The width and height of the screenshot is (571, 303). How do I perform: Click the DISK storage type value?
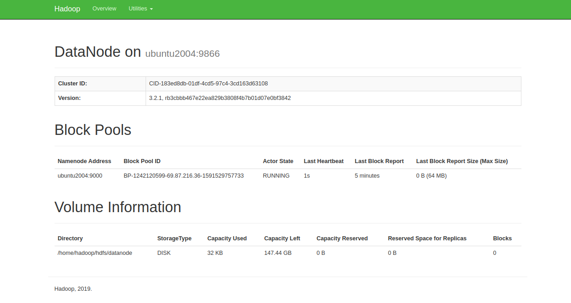pyautogui.click(x=164, y=253)
